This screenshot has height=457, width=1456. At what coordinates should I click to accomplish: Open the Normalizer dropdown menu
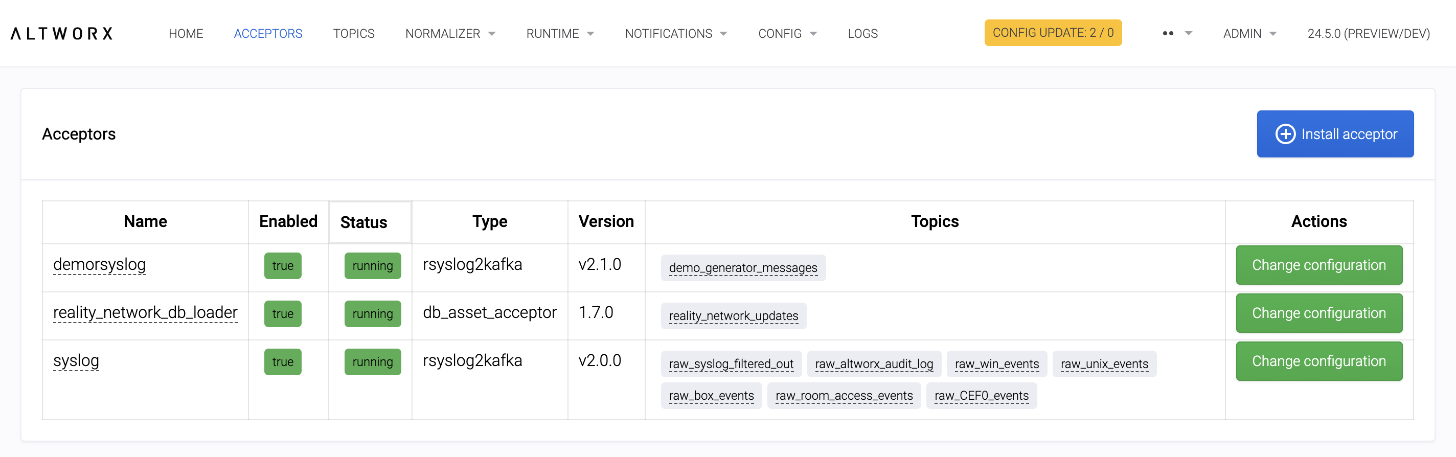tap(450, 34)
